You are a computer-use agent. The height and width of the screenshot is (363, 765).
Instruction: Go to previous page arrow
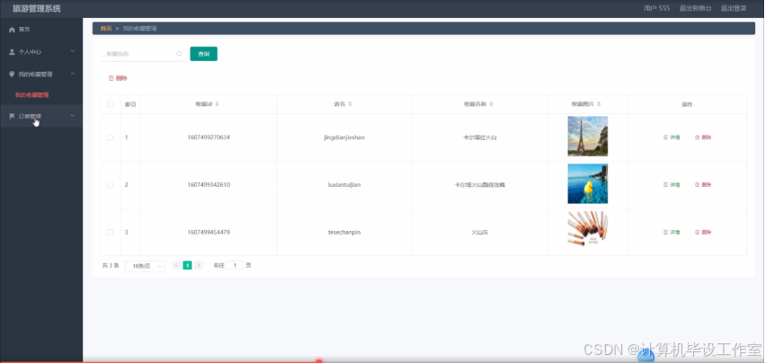pos(176,265)
